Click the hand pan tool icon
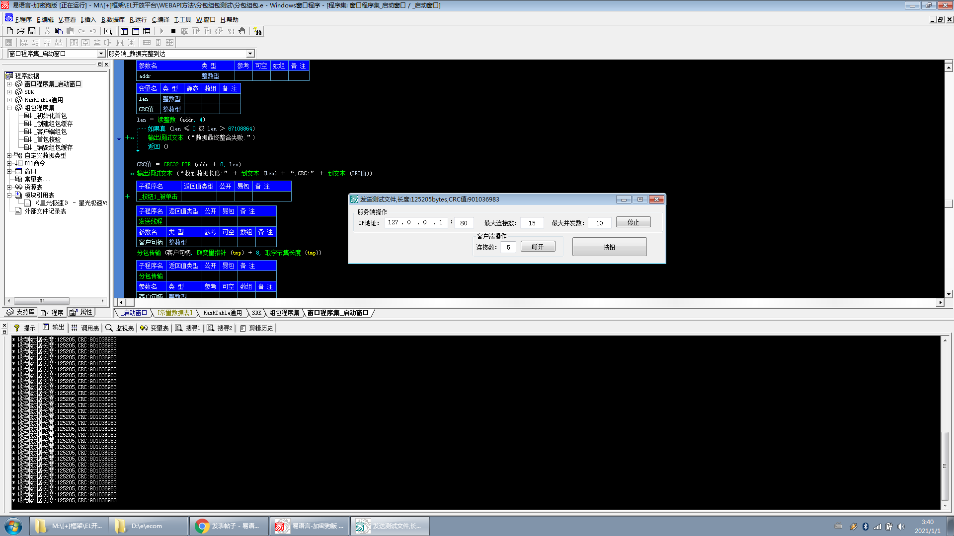Viewport: 954px width, 536px height. pyautogui.click(x=242, y=31)
